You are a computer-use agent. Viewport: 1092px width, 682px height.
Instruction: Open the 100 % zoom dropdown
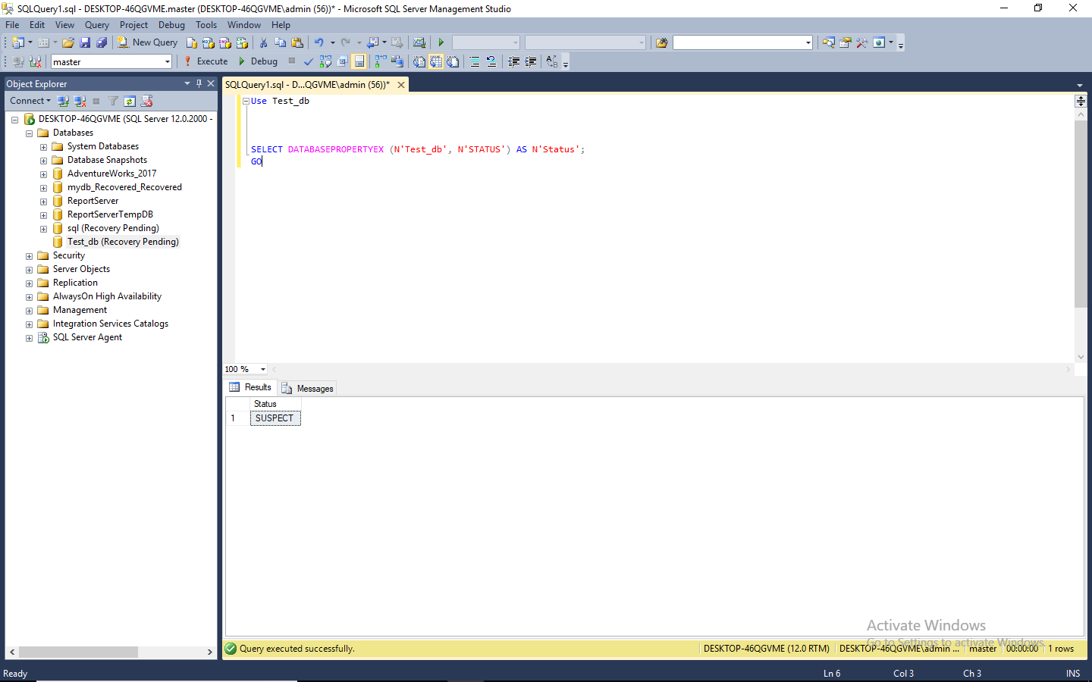coord(263,369)
